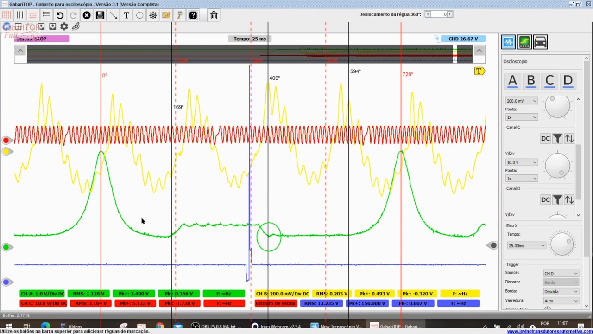Screen dimensions: 593x334
Task: Undo the last action
Action: point(60,15)
